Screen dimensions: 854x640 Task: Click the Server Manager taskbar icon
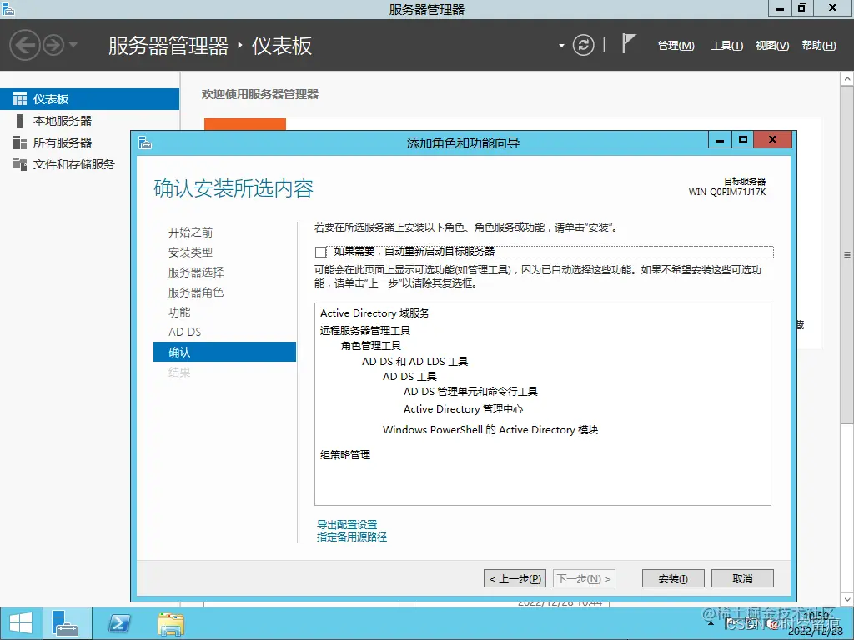coord(66,623)
